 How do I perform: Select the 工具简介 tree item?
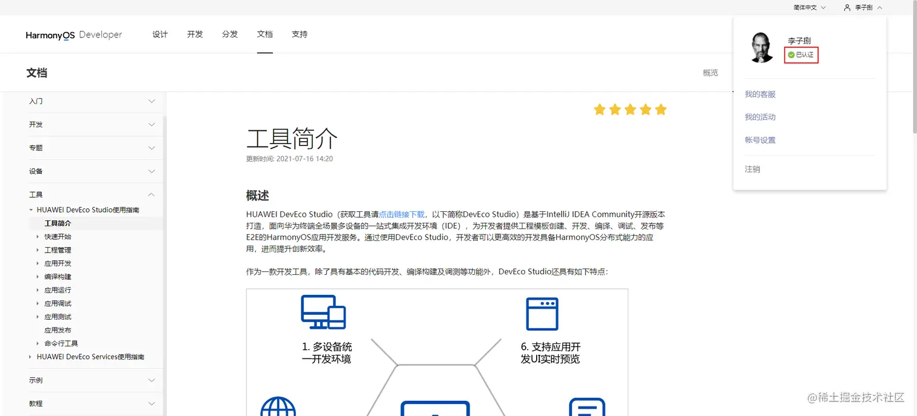pos(58,223)
